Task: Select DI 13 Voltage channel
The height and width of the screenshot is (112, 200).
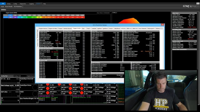Action: point(112,97)
